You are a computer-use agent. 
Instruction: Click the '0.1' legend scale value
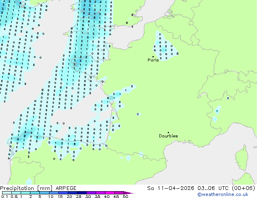(4, 196)
